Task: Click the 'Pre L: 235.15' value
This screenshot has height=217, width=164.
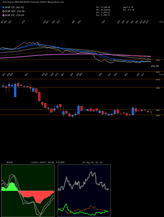Action: (x=103, y=12)
